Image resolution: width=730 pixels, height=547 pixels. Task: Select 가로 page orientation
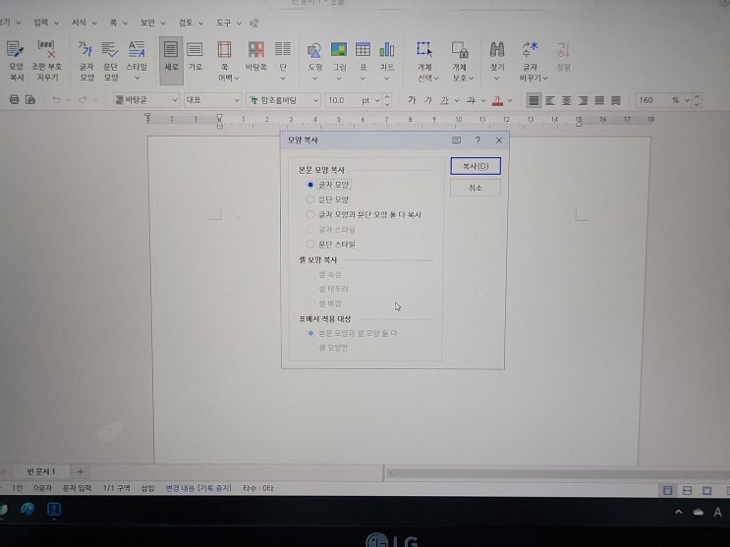point(196,58)
